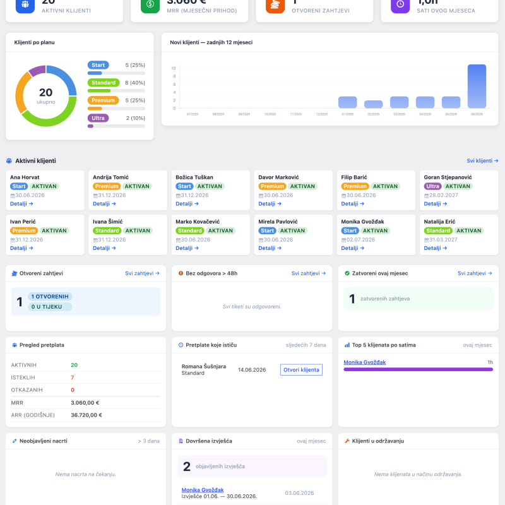The image size is (505, 505).
Task: Click the Otvoreni zahtjevi header icon
Action: tap(14, 273)
